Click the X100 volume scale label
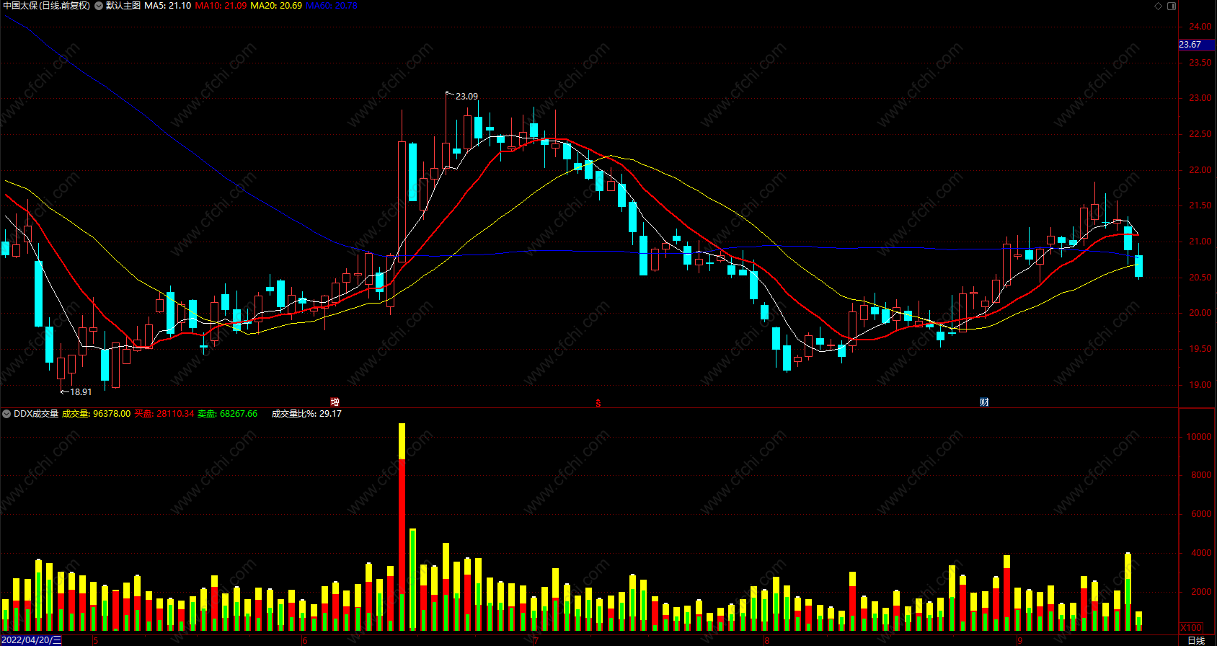The width and height of the screenshot is (1217, 646). pos(1192,628)
